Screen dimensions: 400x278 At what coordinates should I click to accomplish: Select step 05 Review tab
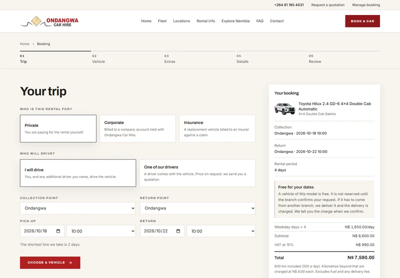click(x=344, y=58)
